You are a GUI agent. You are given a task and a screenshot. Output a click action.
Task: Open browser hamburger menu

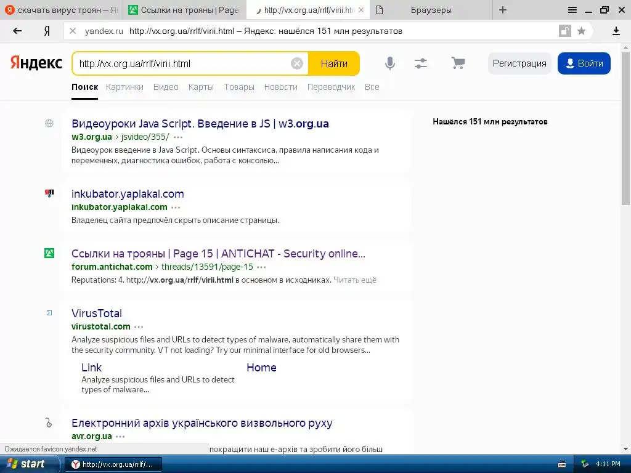(x=572, y=10)
